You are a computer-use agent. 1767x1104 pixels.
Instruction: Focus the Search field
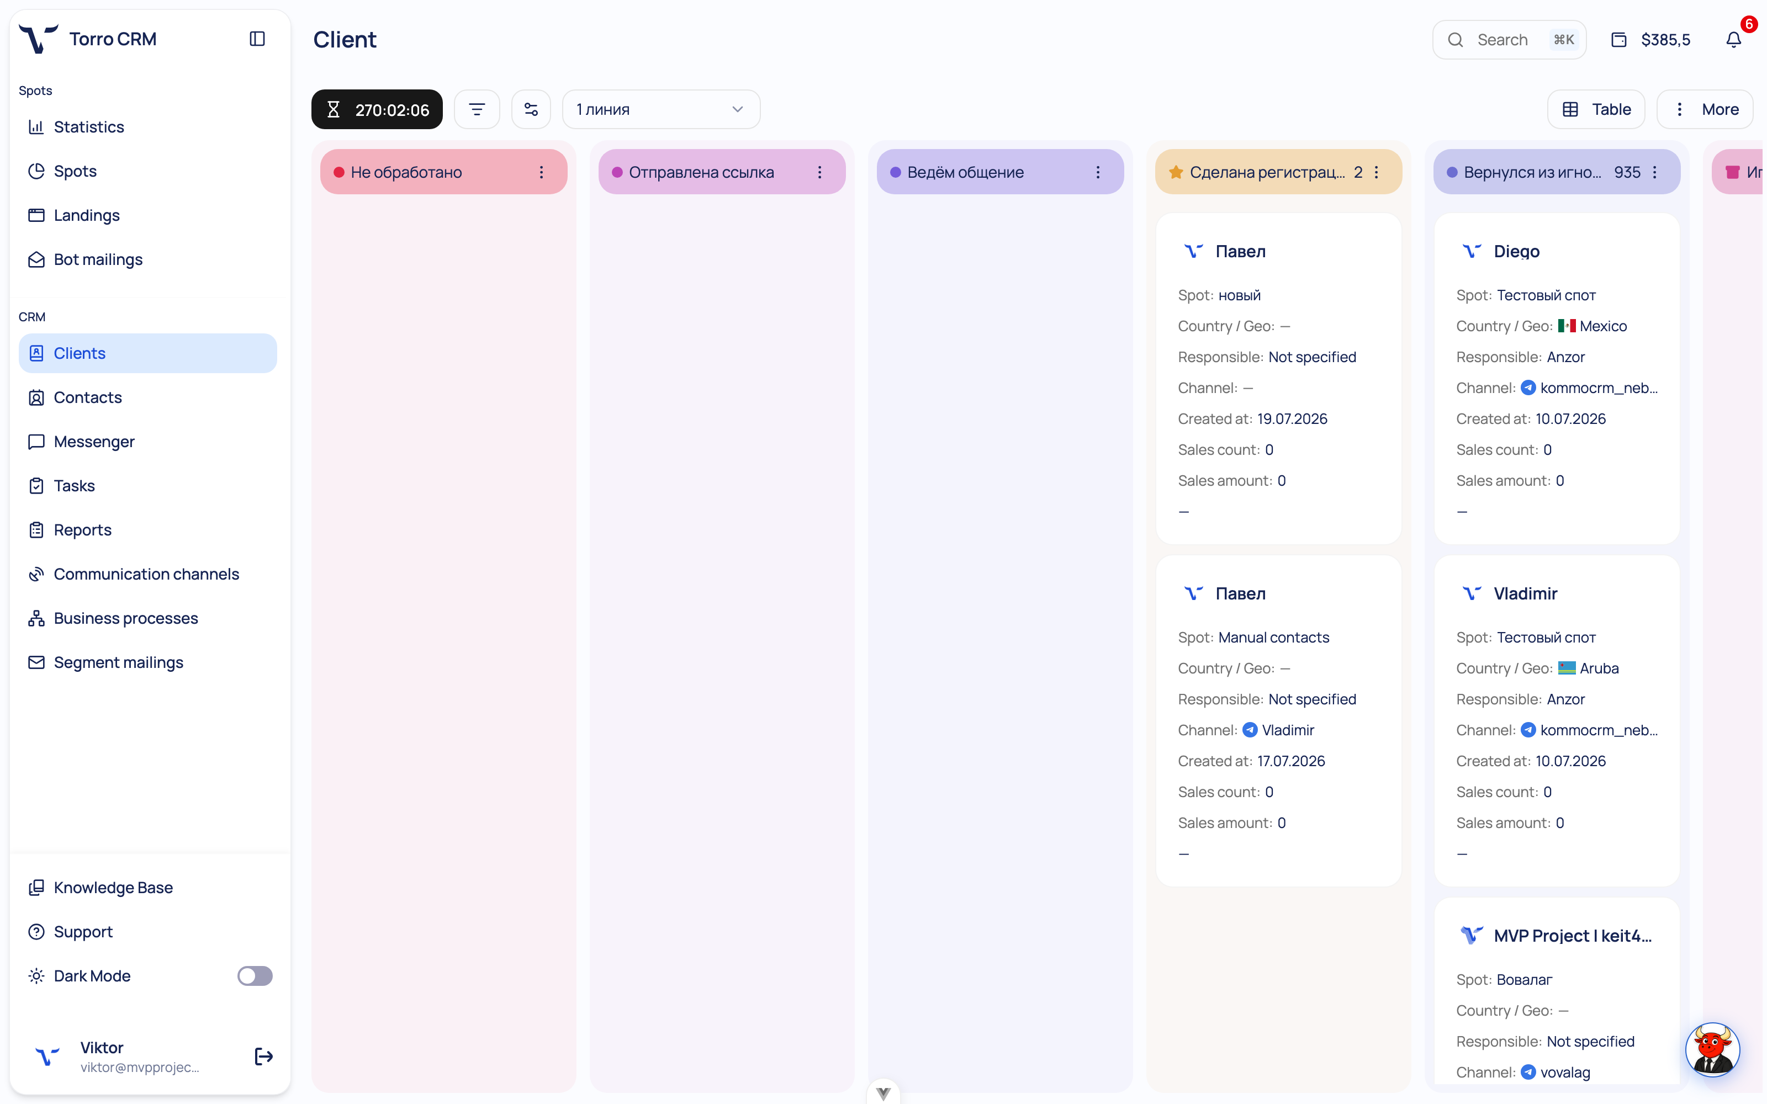tap(1509, 39)
